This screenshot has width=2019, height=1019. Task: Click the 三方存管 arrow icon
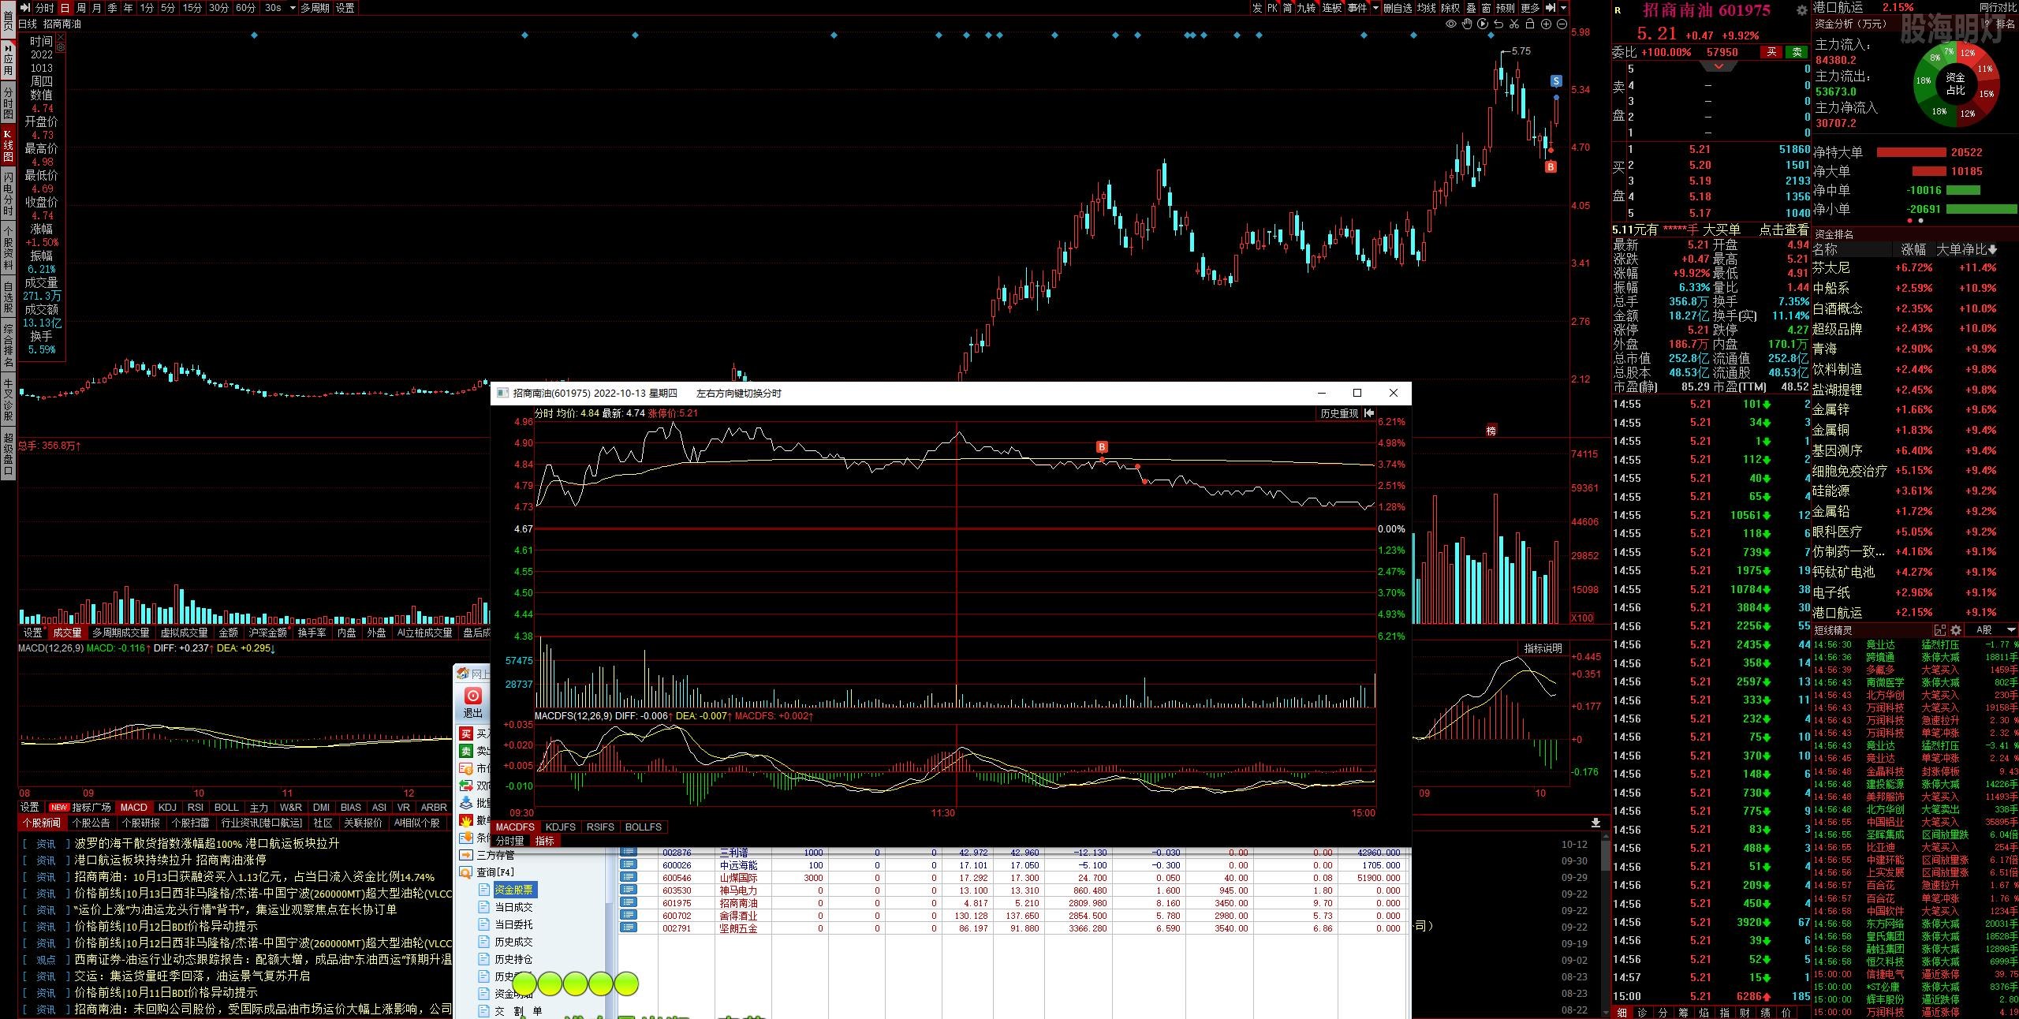click(467, 855)
